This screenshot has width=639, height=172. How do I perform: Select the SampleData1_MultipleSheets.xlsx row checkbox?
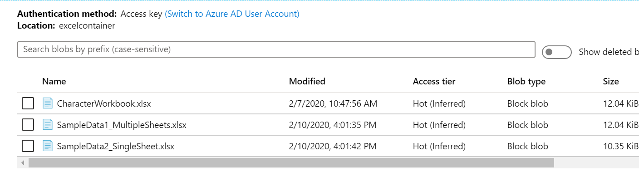(28, 125)
